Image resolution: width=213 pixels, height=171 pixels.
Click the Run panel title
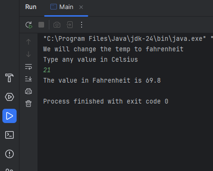coord(31,7)
